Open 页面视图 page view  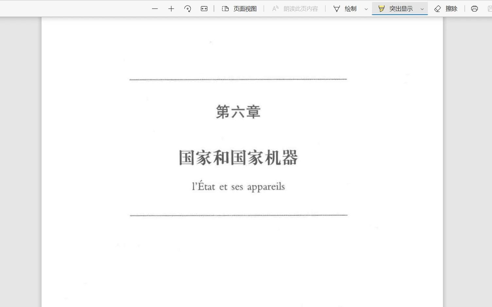[239, 9]
